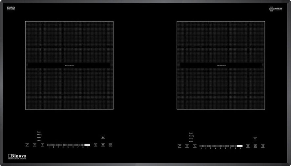
Task: Tap the timer clock icon on right controls
Action: (x=195, y=146)
